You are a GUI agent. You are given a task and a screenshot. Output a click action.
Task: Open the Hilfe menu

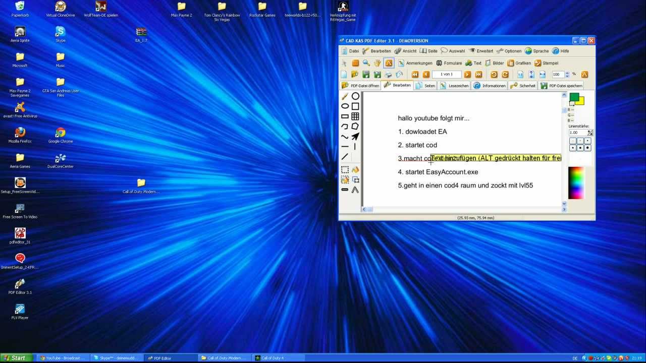click(560, 51)
